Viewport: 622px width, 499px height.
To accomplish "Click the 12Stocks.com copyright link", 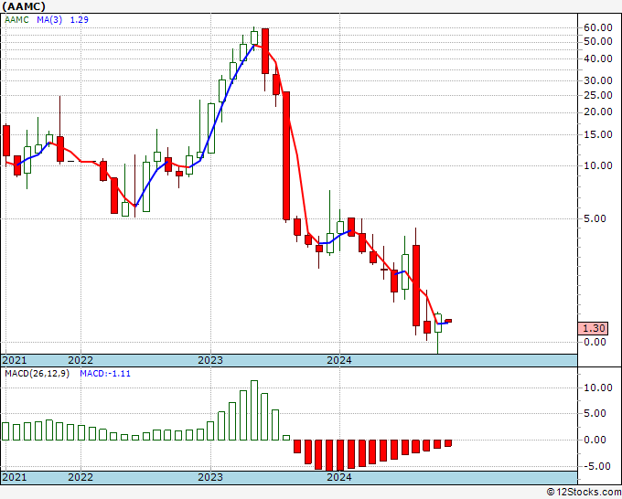I will coord(584,493).
